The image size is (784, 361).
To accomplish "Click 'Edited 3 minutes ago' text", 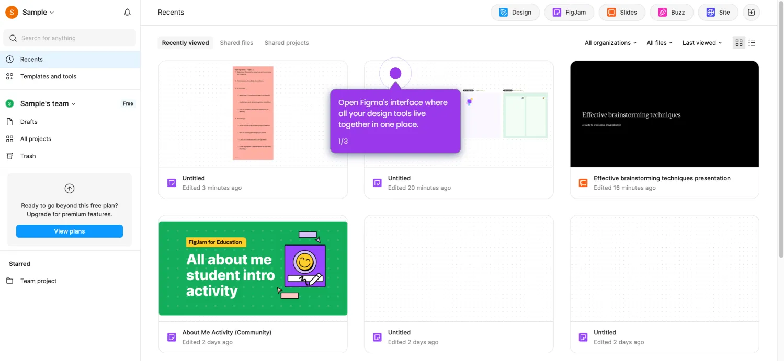I will tap(212, 188).
